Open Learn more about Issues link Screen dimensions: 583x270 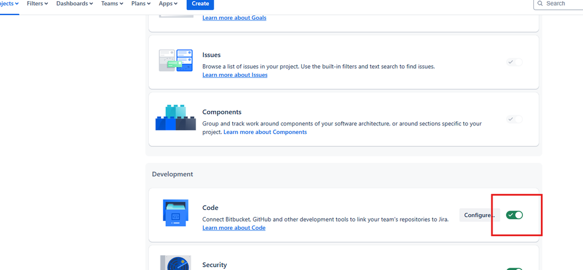pyautogui.click(x=235, y=75)
